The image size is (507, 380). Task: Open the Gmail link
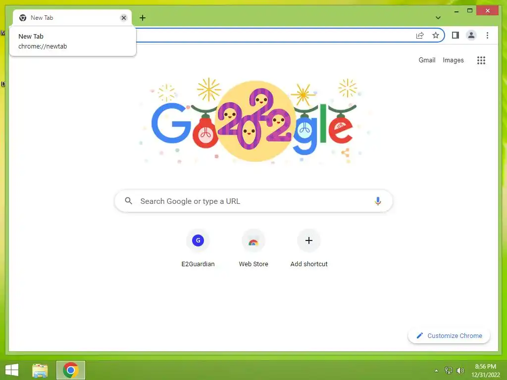pyautogui.click(x=427, y=60)
